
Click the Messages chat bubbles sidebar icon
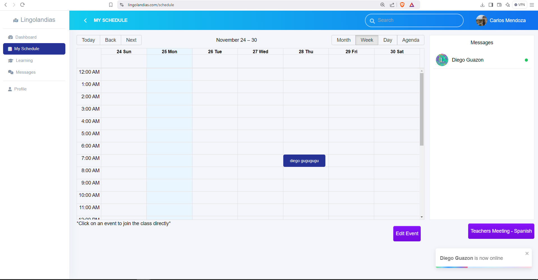(11, 72)
